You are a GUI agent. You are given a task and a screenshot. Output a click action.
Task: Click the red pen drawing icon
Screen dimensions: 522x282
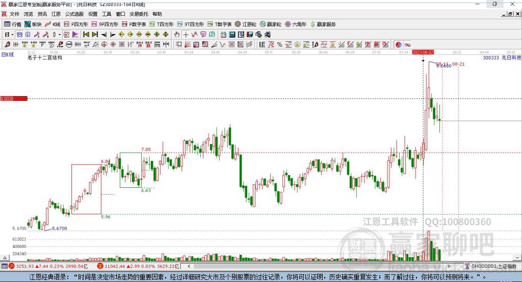click(7, 45)
